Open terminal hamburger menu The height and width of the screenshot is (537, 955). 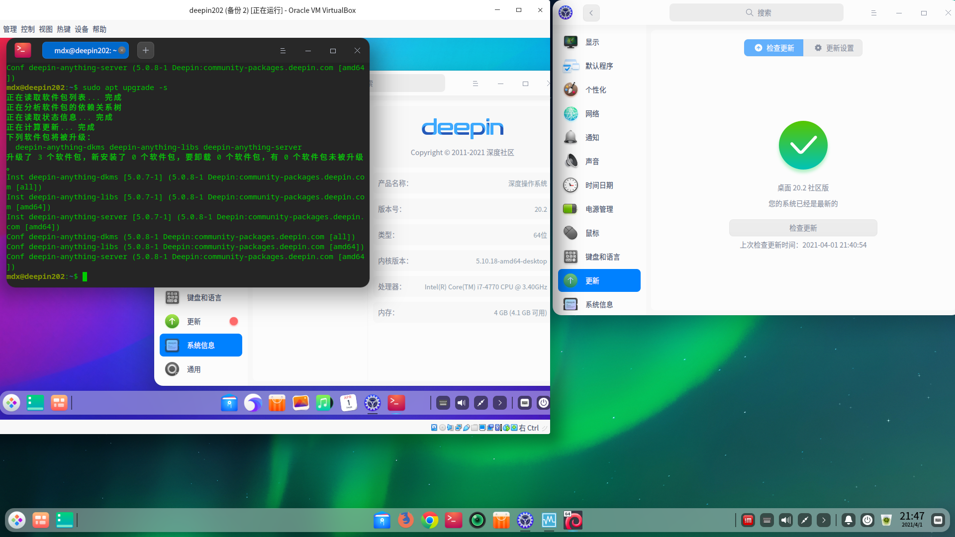pyautogui.click(x=283, y=51)
